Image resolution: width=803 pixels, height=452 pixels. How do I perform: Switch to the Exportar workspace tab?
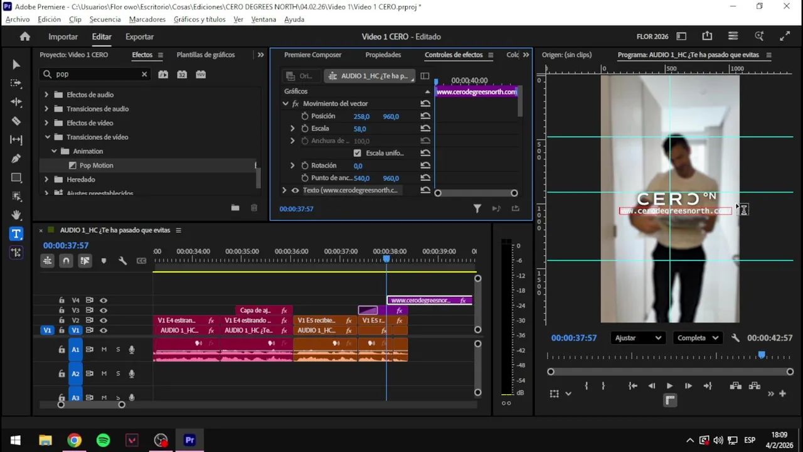(139, 37)
